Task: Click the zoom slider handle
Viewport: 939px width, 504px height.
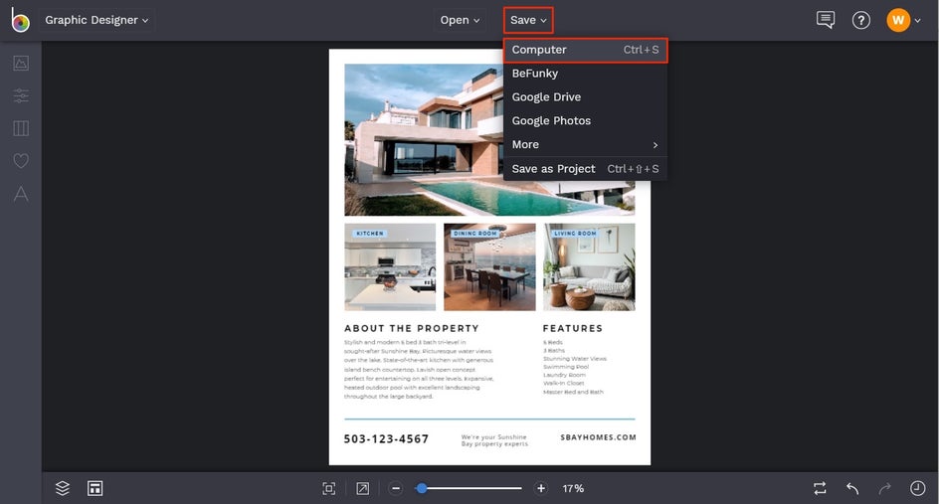Action: (x=422, y=488)
